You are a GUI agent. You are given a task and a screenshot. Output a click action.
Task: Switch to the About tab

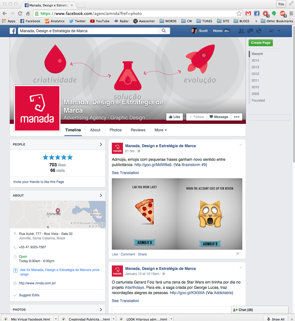(95, 130)
